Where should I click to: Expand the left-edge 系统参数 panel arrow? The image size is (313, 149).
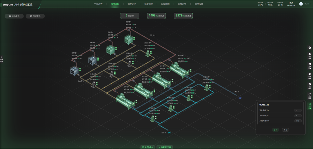tap(1, 57)
